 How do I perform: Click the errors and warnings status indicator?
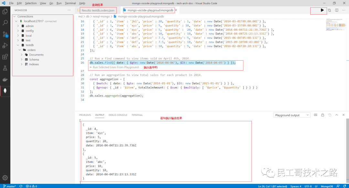click(31, 186)
